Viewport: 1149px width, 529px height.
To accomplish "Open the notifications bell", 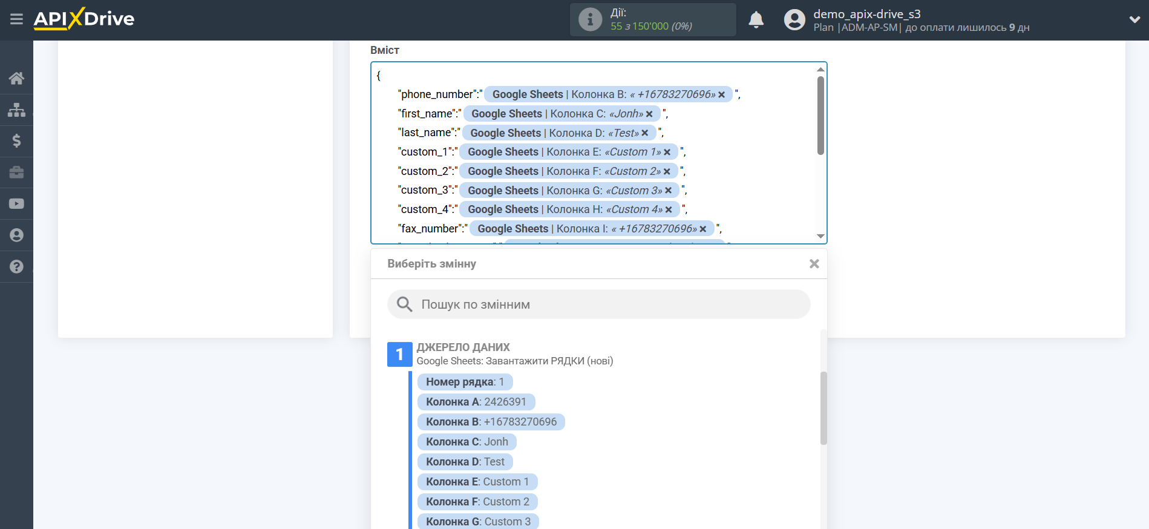I will pyautogui.click(x=756, y=20).
